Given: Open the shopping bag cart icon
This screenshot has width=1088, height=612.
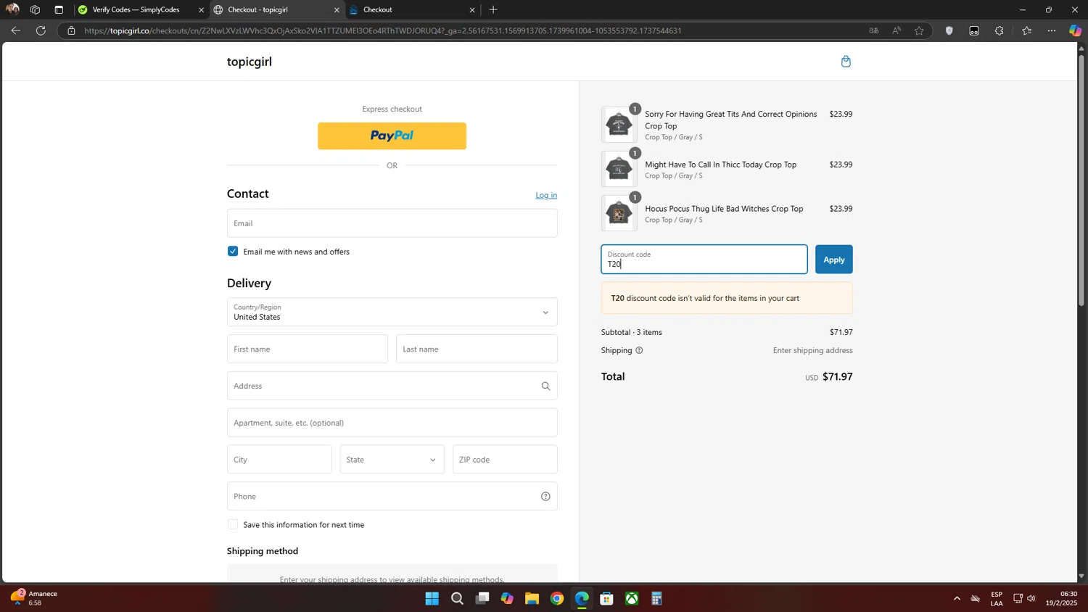Looking at the screenshot, I should point(846,62).
